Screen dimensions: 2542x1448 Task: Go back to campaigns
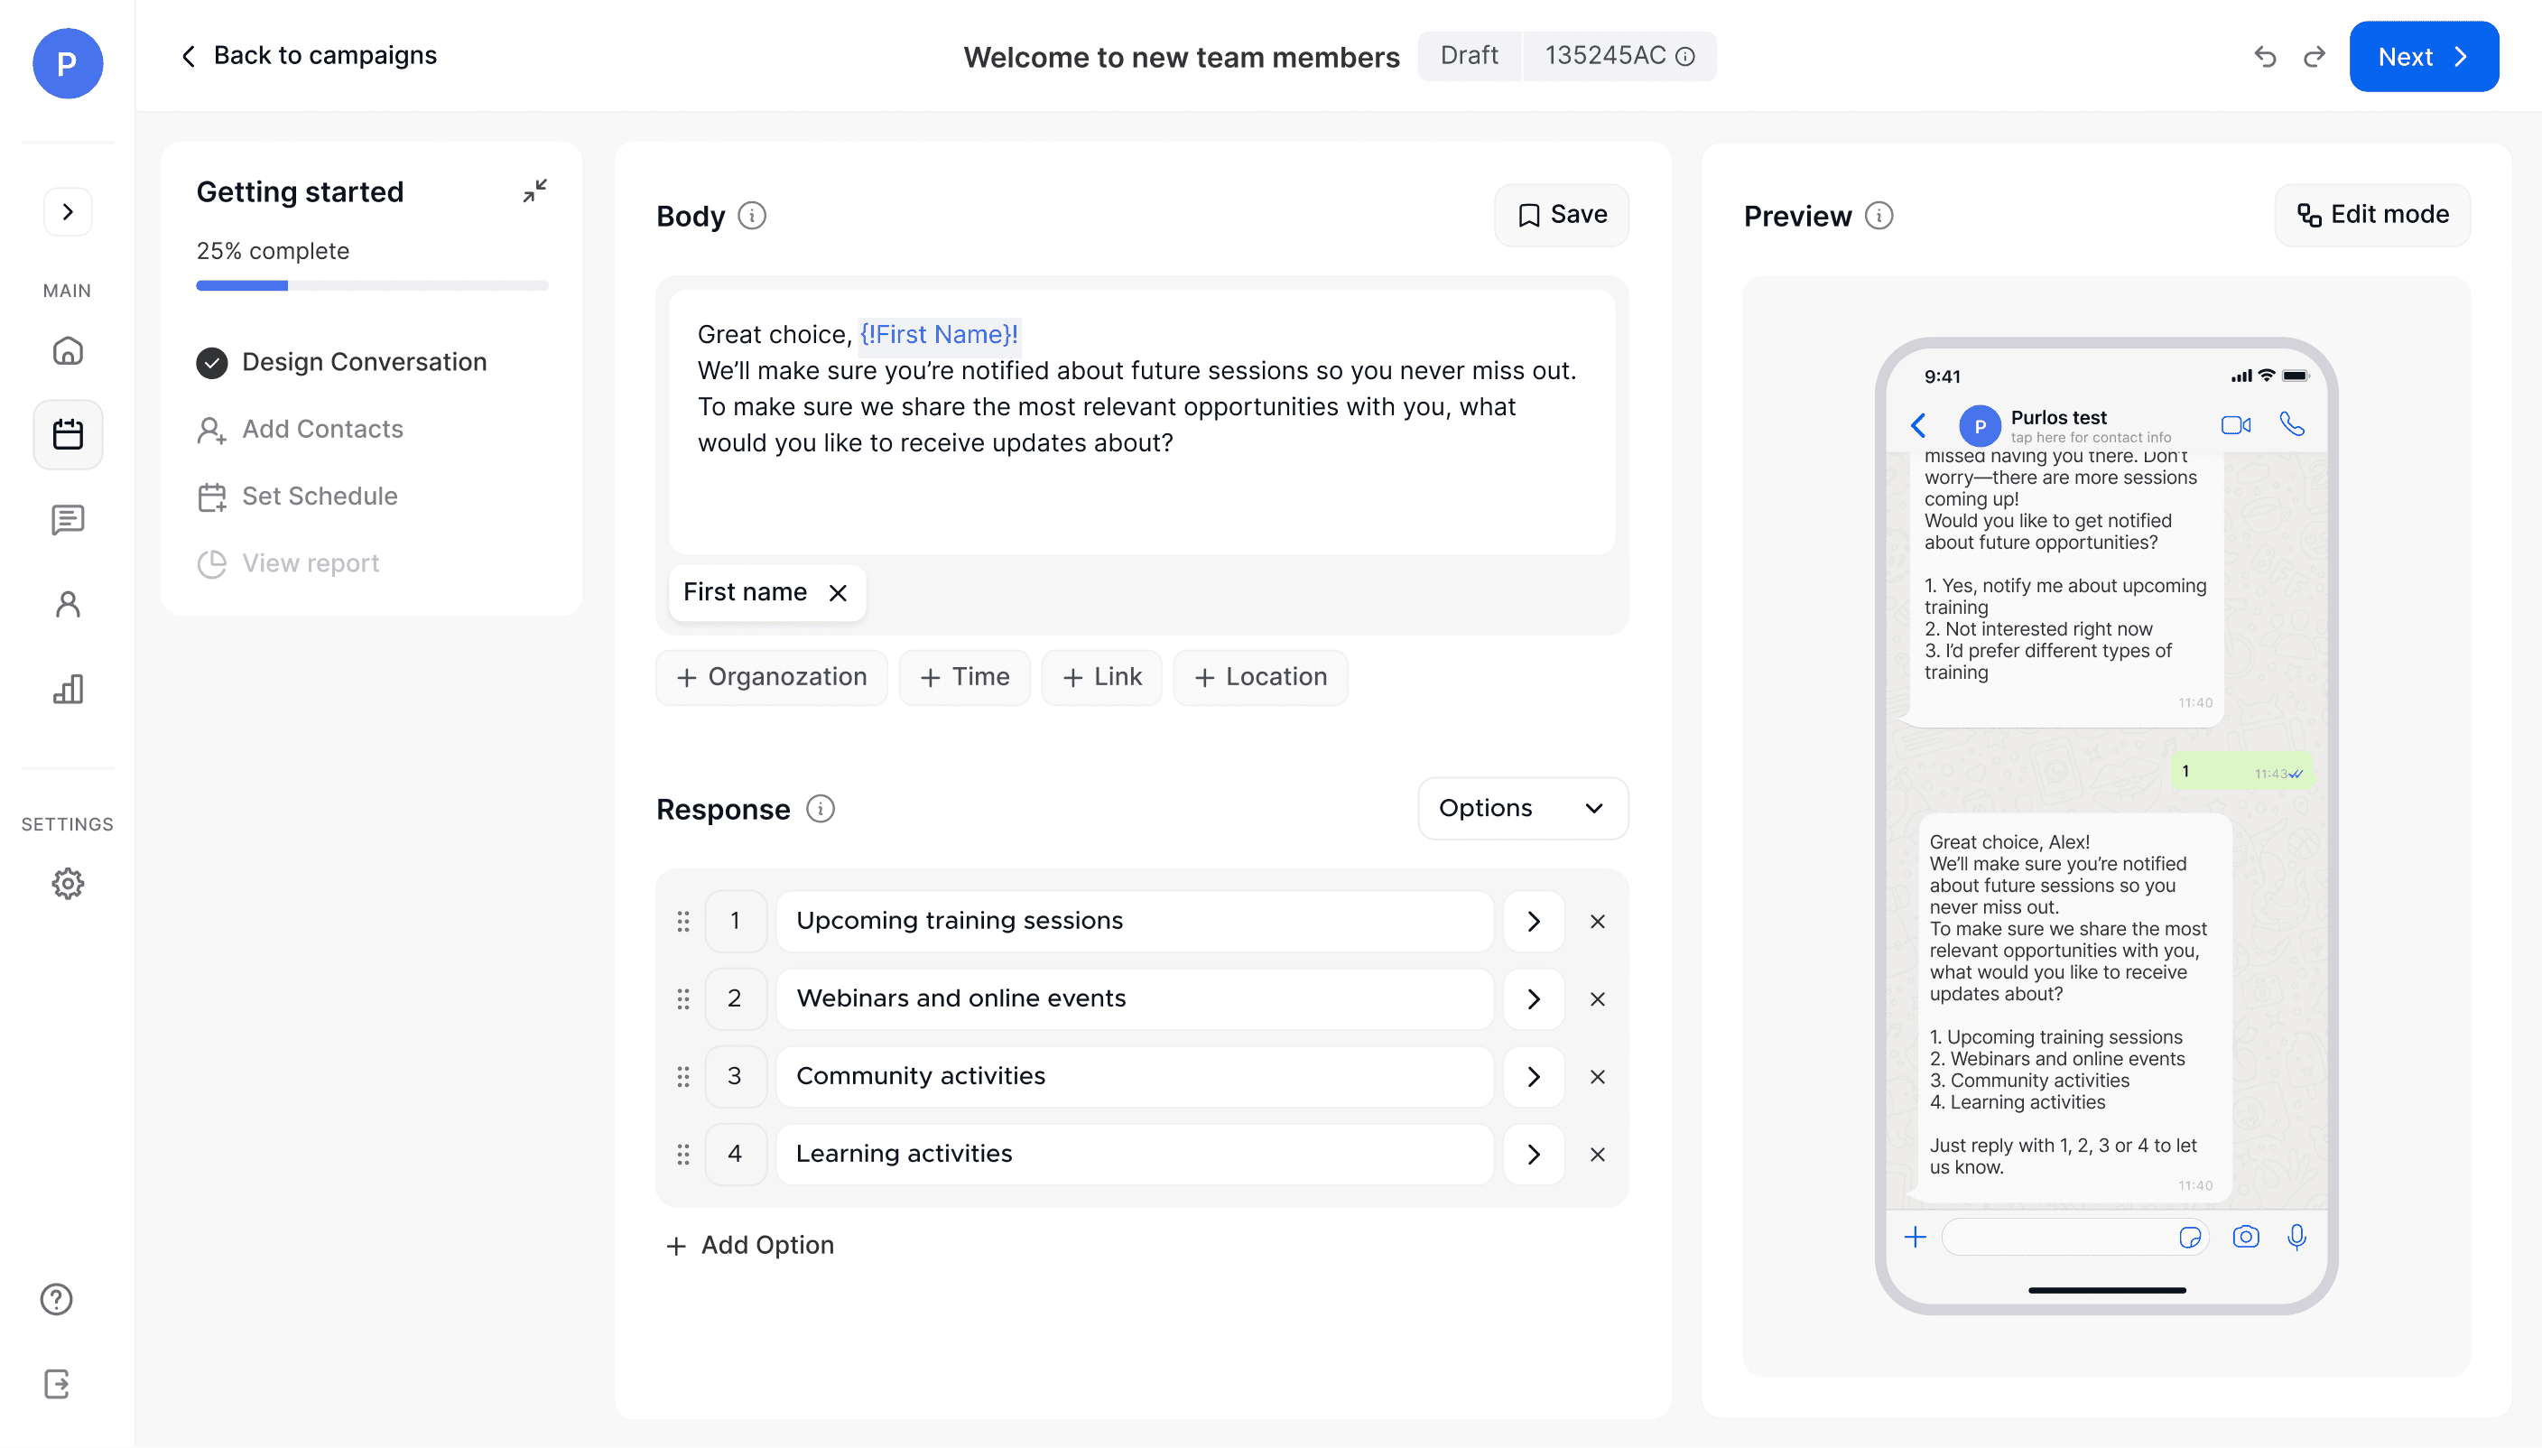[310, 56]
